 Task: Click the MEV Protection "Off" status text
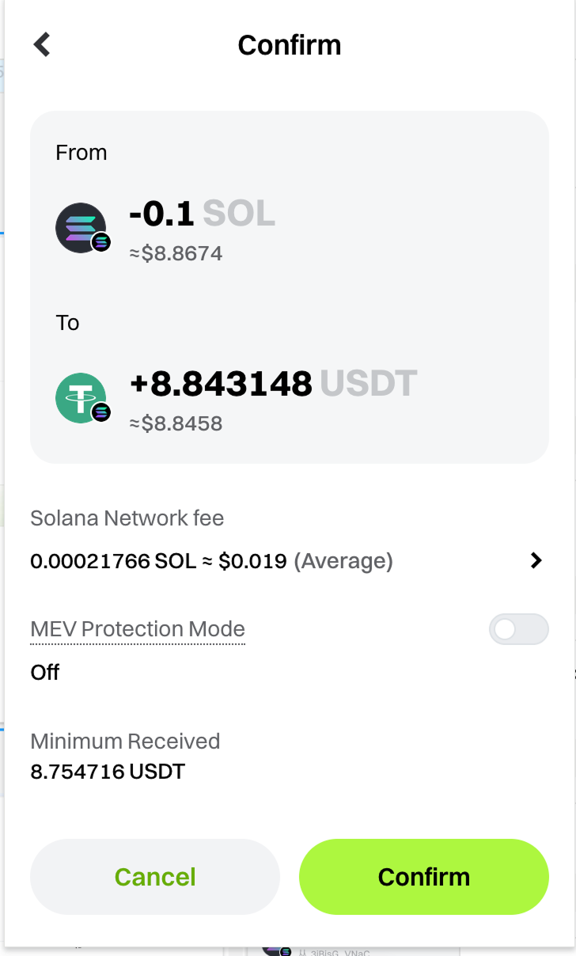click(x=45, y=673)
